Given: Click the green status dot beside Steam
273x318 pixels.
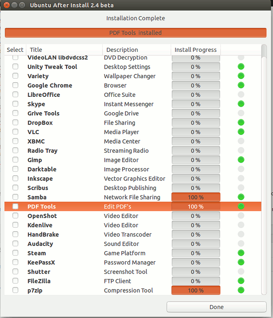Looking at the screenshot, I should [241, 253].
